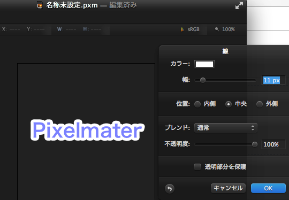Click the 100% opacity field
The width and height of the screenshot is (289, 200).
pos(273,144)
